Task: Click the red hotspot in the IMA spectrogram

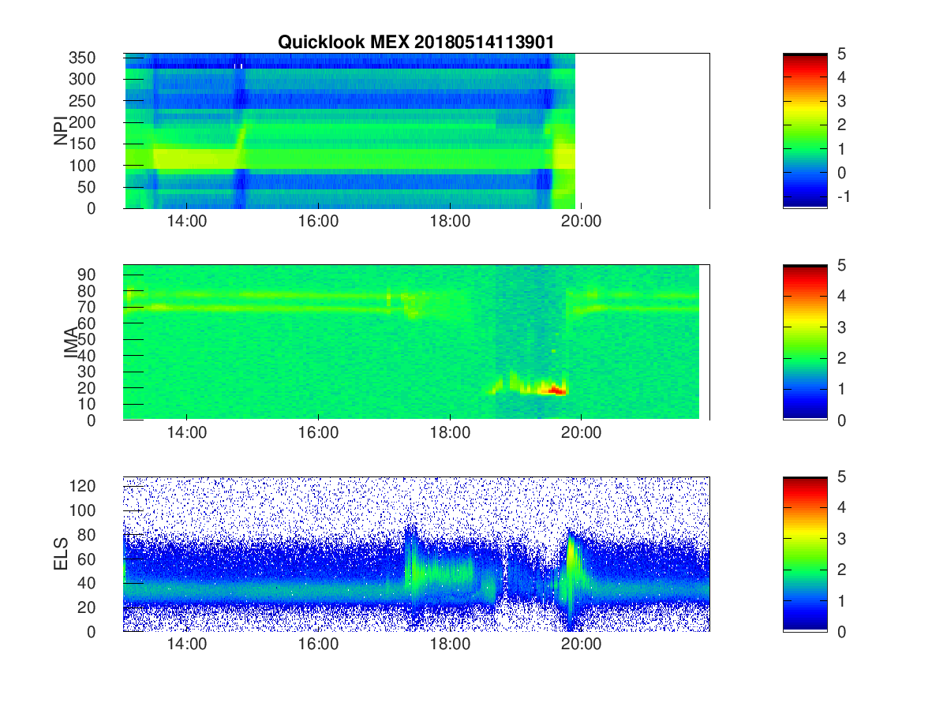Action: [x=556, y=390]
